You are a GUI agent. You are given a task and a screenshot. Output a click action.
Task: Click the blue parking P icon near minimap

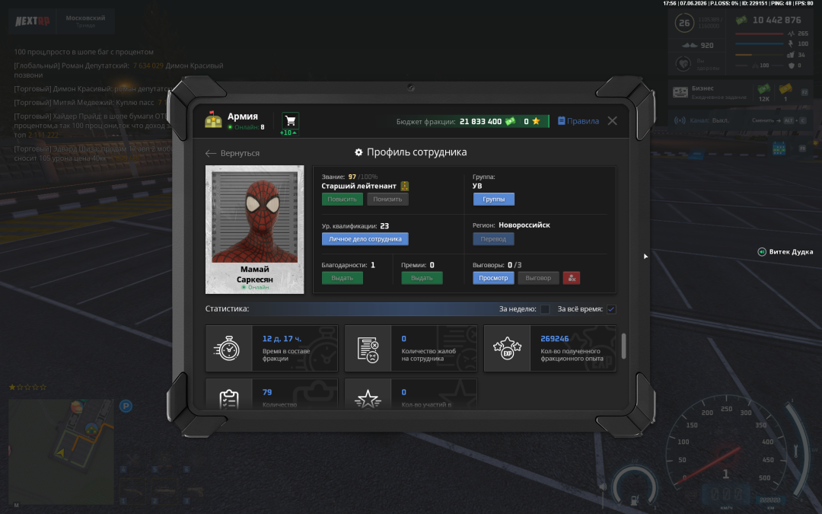(126, 406)
